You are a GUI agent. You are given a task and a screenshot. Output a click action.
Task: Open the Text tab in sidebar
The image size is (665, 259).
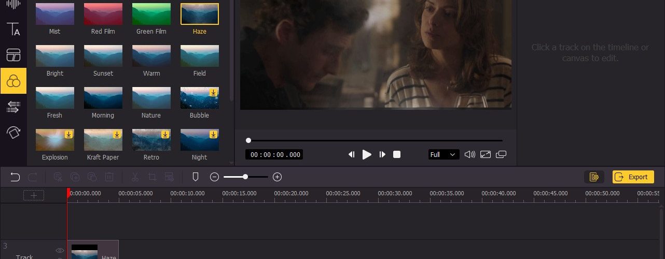(13, 29)
